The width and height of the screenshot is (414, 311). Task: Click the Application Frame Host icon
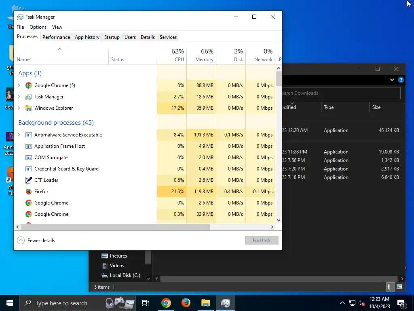click(29, 146)
